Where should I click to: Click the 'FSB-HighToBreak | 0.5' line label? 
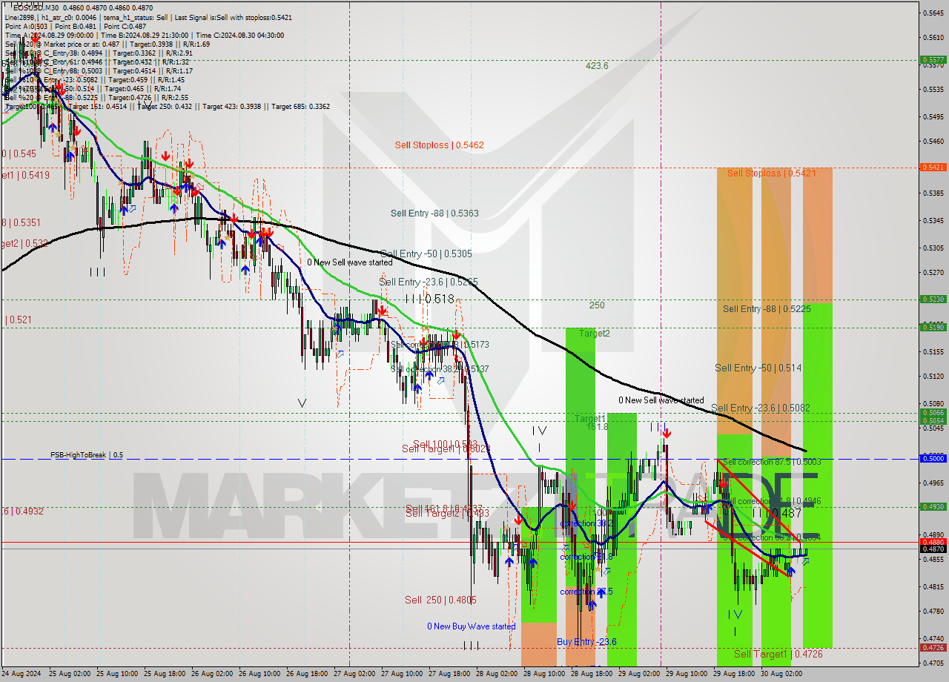pyautogui.click(x=87, y=455)
